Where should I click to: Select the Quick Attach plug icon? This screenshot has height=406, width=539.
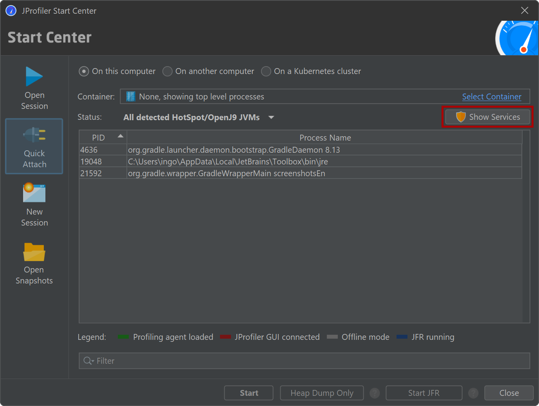coord(34,135)
